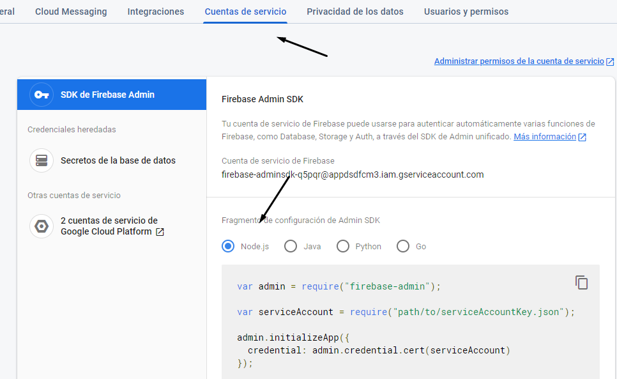Open the Integraciones tab

point(156,12)
